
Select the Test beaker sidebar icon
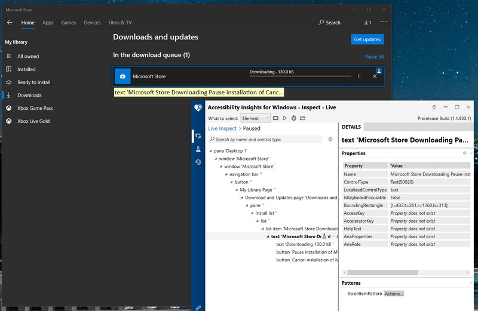point(198,149)
